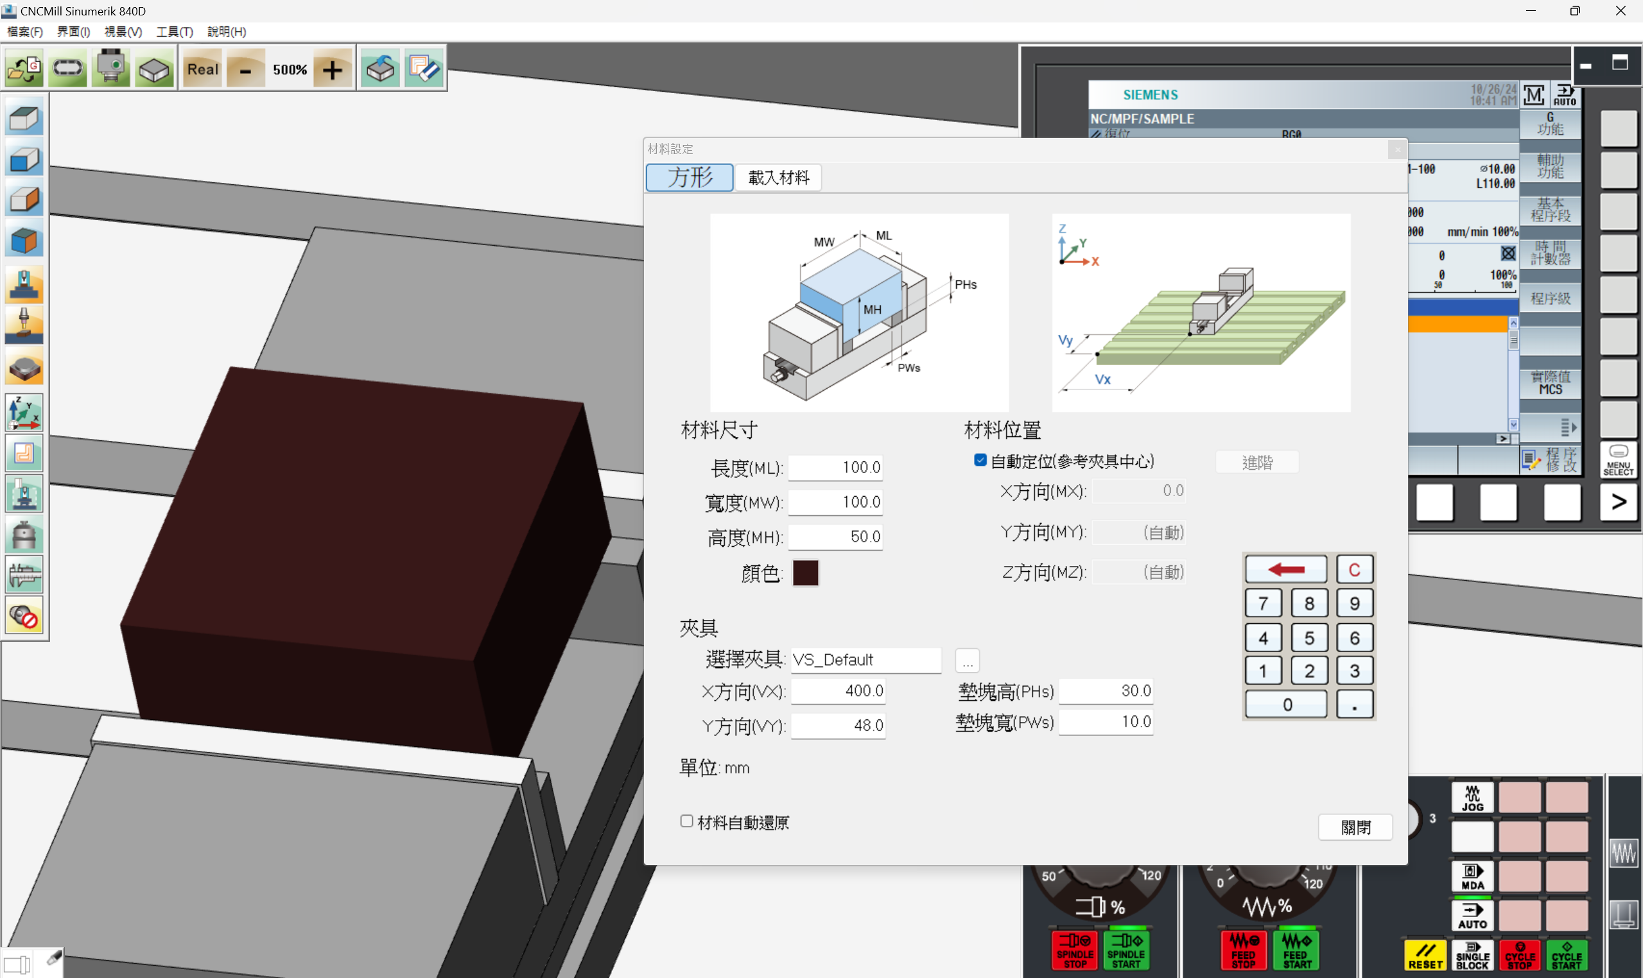Image resolution: width=1643 pixels, height=978 pixels.
Task: Click the SPINDLE STOP key
Action: 1075,950
